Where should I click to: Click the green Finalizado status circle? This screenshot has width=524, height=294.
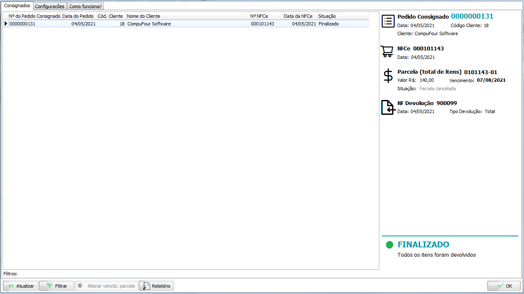pos(389,245)
